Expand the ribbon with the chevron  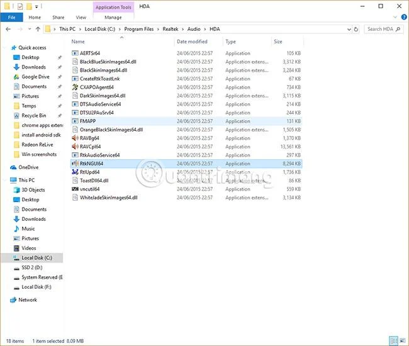coord(395,17)
